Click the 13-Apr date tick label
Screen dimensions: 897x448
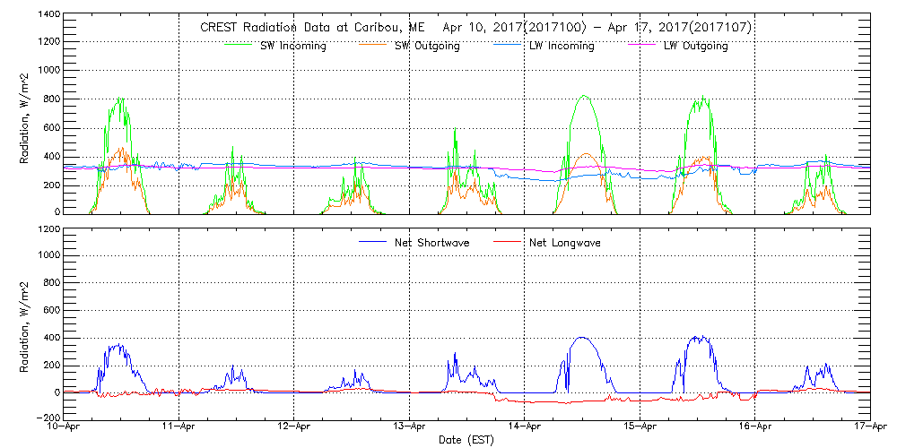point(410,428)
